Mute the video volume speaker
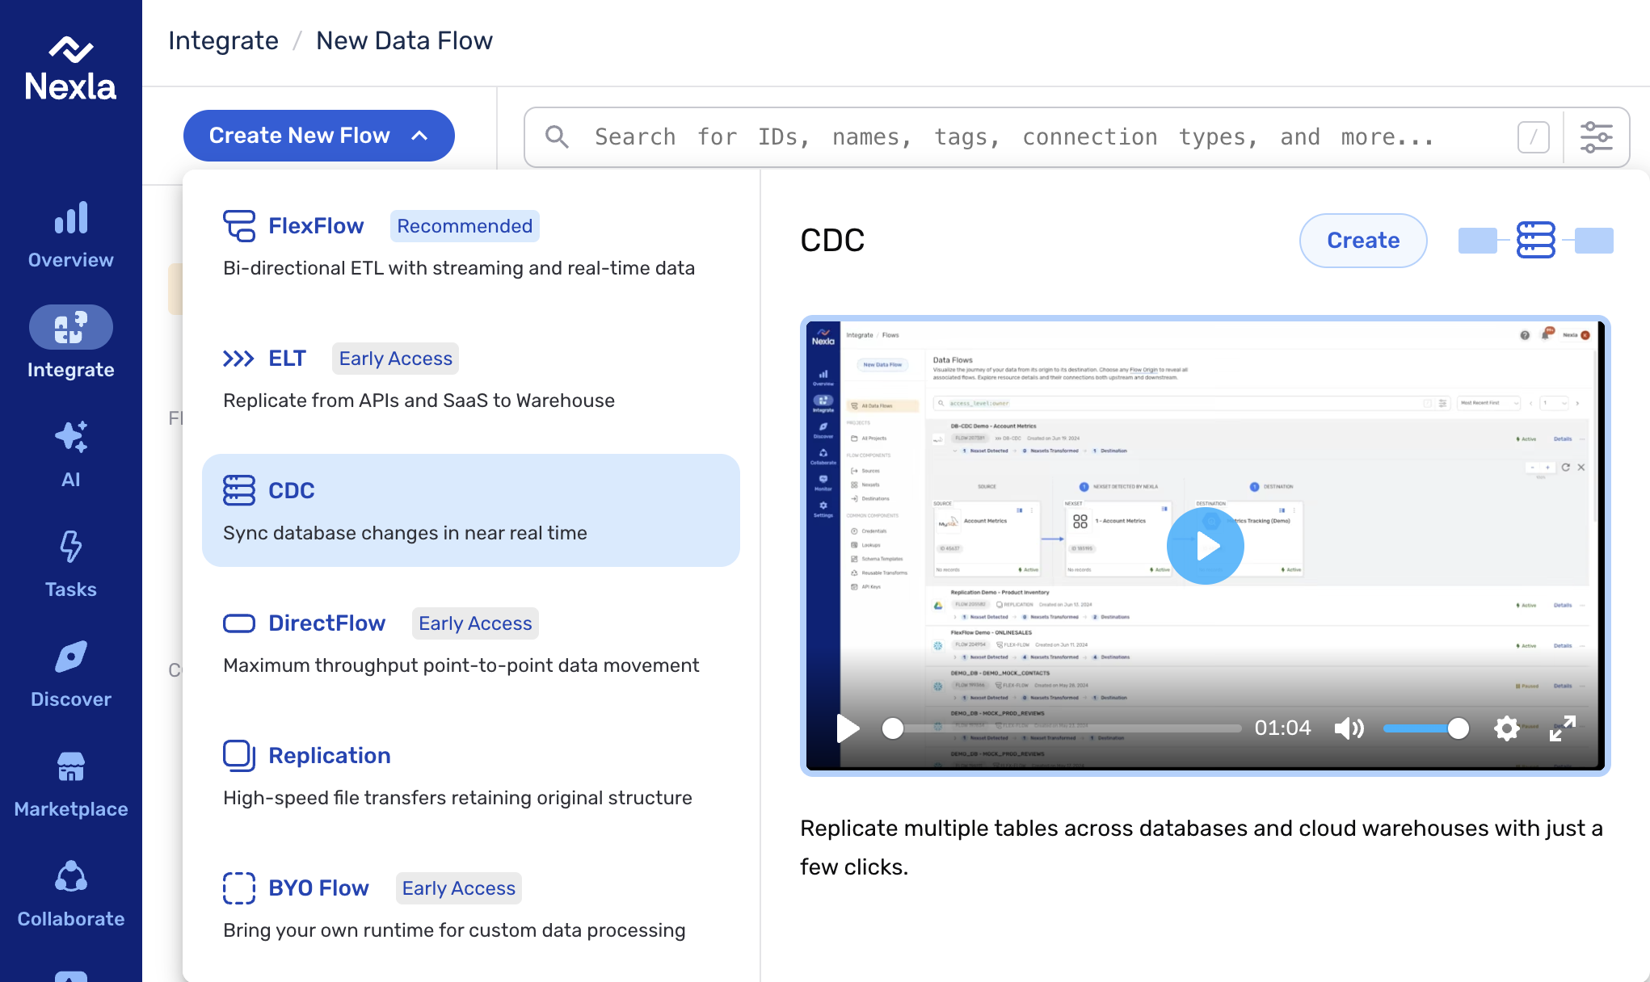Screen dimensions: 1650x982 tap(1349, 728)
